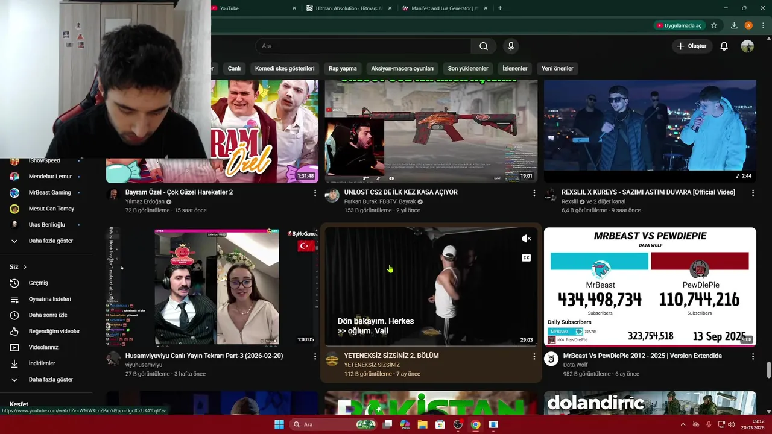Open the YouTube account avatar menu
The height and width of the screenshot is (434, 772).
747,46
